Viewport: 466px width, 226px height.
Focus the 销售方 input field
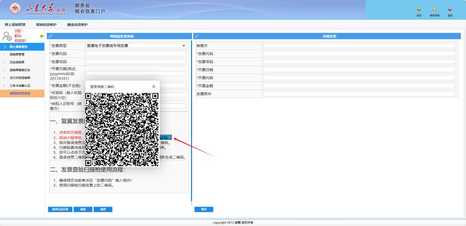(x=359, y=45)
